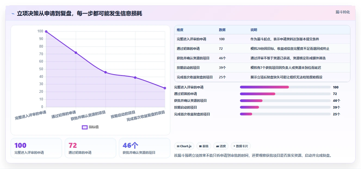Click the 指标值 legend label
361x169 pixels.
pos(94,127)
